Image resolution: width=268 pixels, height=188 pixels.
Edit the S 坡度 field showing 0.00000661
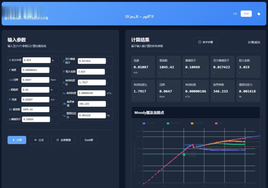(35, 70)
